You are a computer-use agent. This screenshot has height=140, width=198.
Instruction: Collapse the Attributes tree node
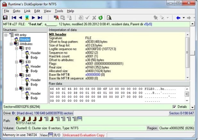tap(11, 44)
